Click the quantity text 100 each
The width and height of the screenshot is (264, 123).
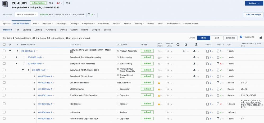pos(232,112)
